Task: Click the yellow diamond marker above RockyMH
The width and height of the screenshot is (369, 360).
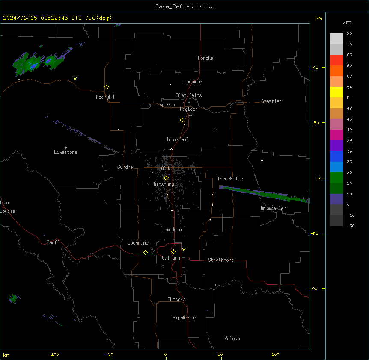Action: (107, 87)
